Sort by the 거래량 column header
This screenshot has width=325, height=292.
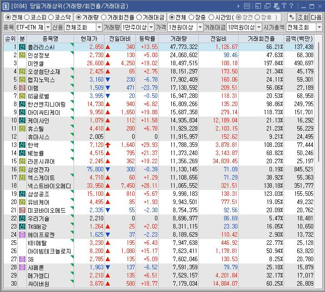coord(179,39)
